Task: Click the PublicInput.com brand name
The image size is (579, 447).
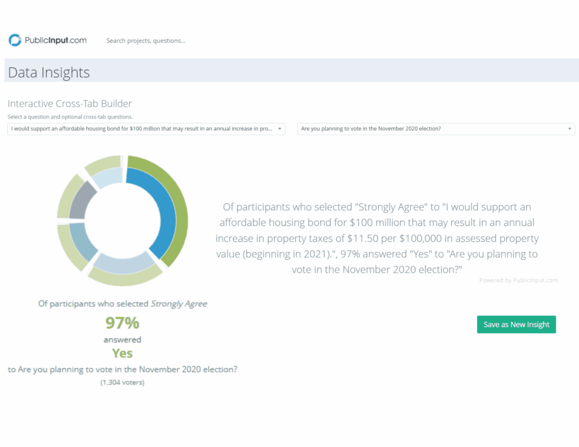Action: 55,40
